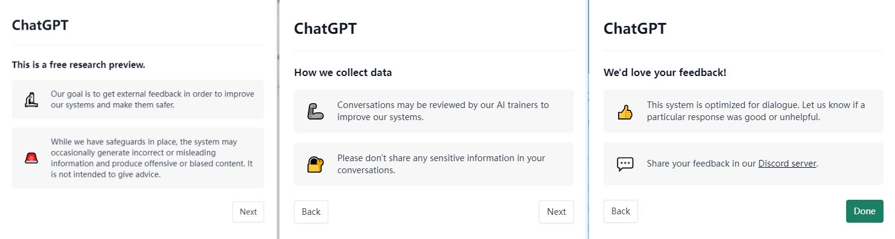Click Next on the free research preview panel
The width and height of the screenshot is (895, 239).
pos(248,212)
